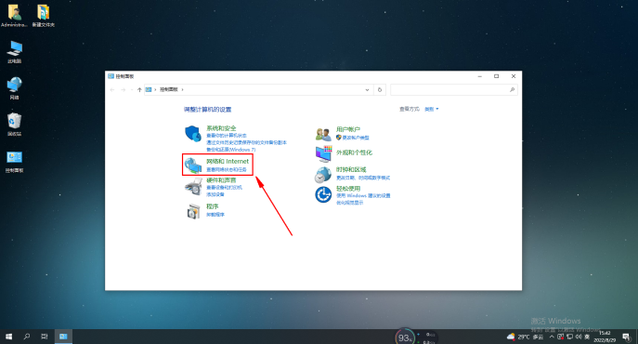This screenshot has width=638, height=344.
Task: Click the 网络和 Internet heading link
Action: coord(228,162)
